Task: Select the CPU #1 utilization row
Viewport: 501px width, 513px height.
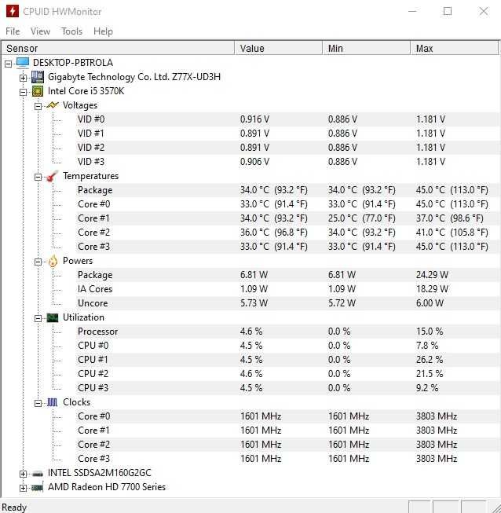Action: click(x=287, y=360)
